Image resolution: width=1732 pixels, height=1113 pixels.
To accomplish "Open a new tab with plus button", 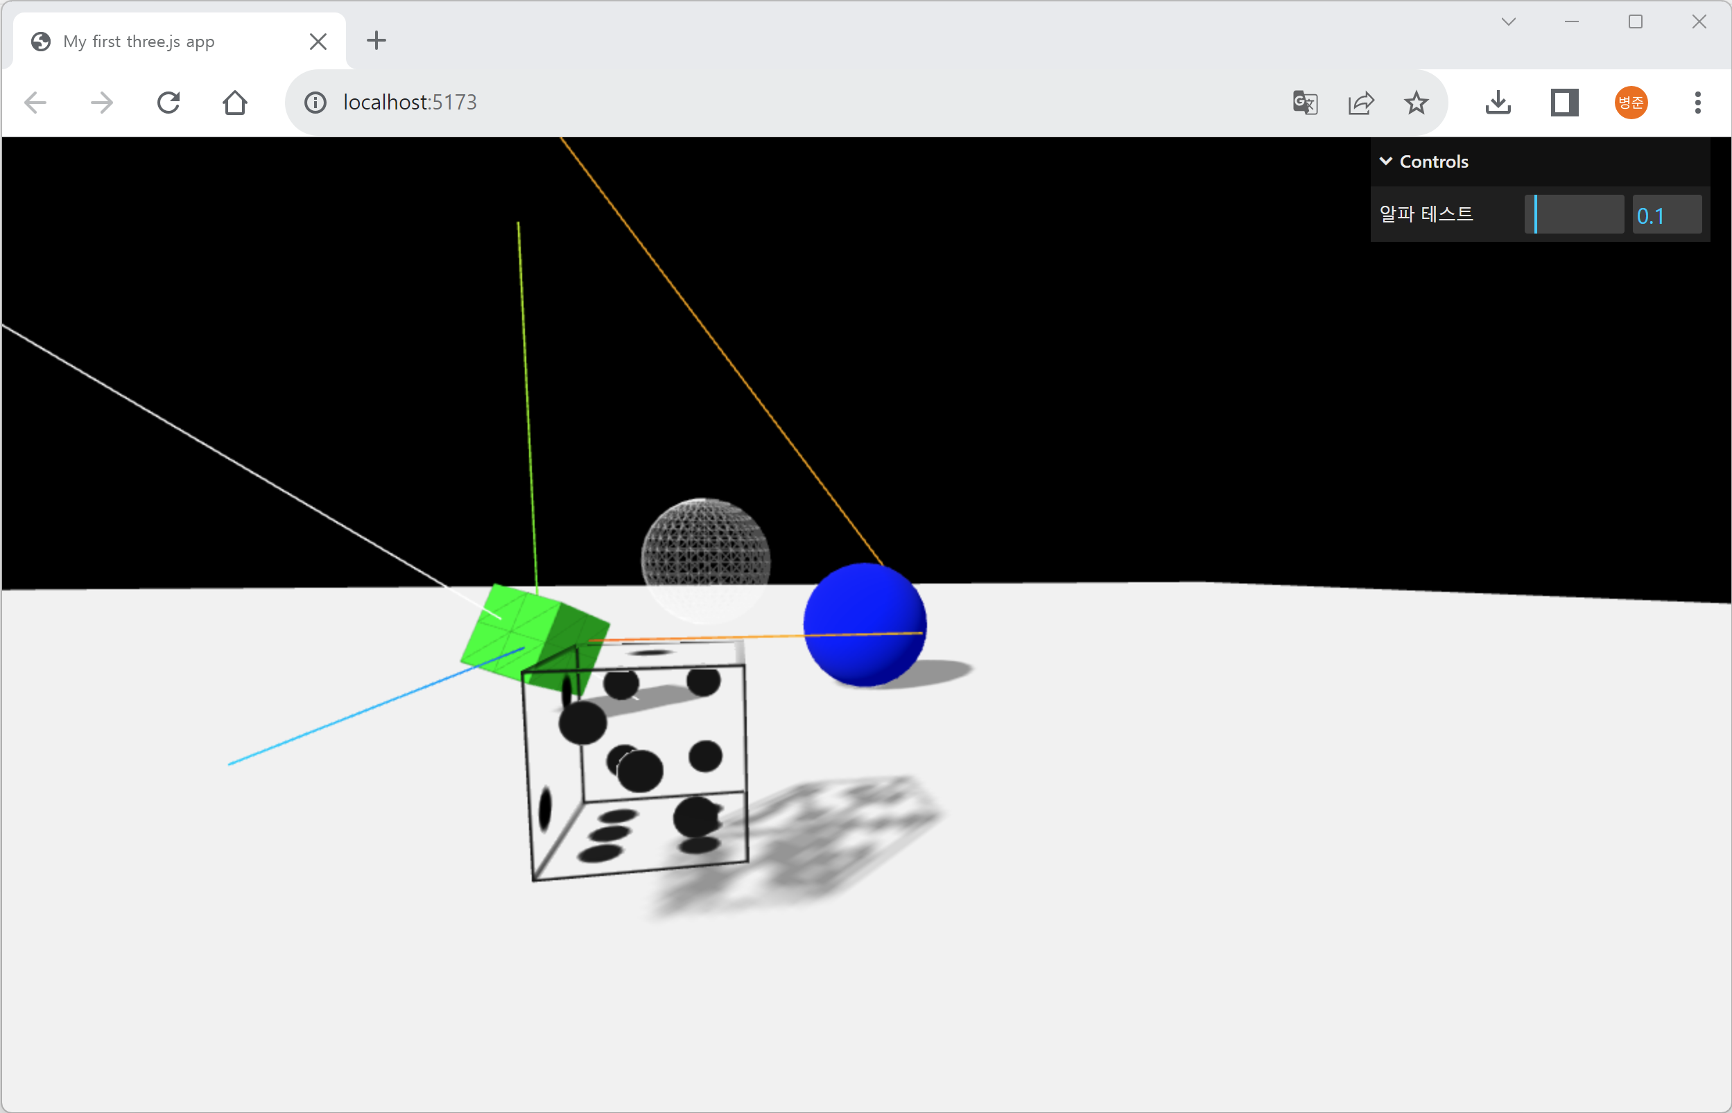I will pos(376,40).
